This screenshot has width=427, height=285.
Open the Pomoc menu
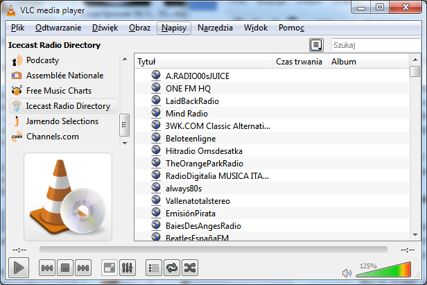(x=291, y=28)
